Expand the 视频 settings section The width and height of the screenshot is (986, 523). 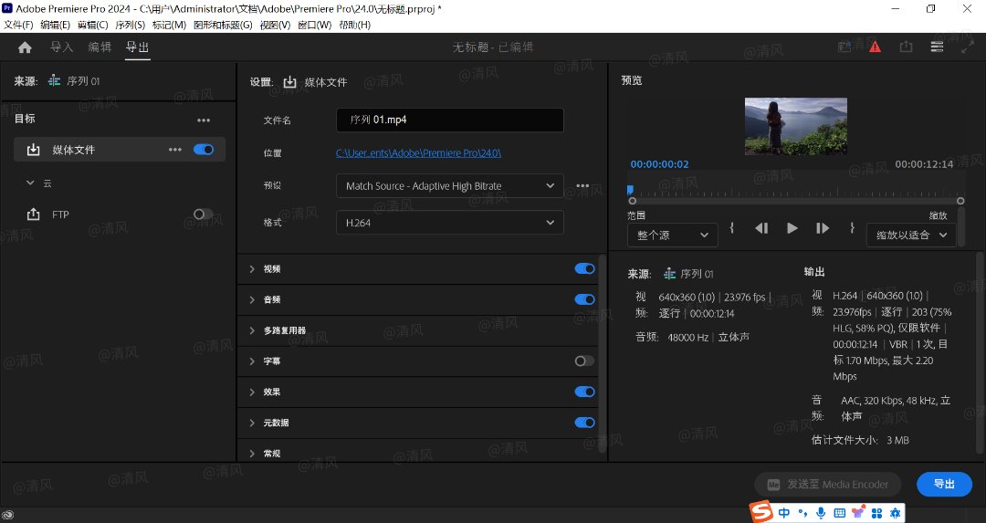click(253, 269)
